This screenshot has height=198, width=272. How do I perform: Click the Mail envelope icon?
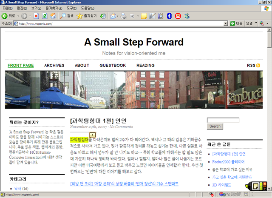coord(113,16)
